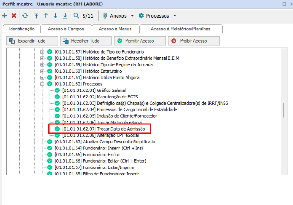Viewport: 293px width, 205px height.
Task: Toggle access check for Histórico de Tipo do Funcionário
Action: pos(50,52)
